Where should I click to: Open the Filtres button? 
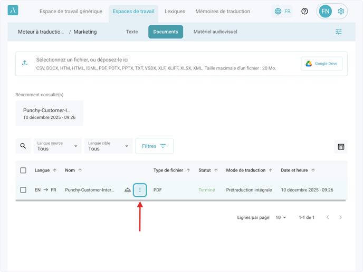[x=154, y=146]
